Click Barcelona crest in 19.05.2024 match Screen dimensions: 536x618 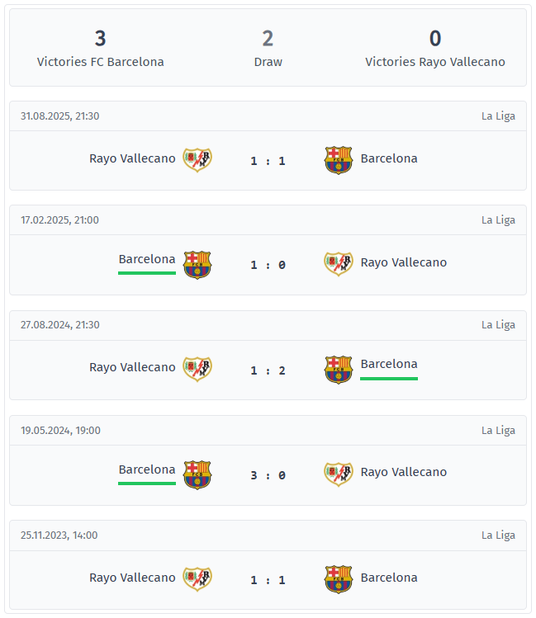click(x=197, y=474)
